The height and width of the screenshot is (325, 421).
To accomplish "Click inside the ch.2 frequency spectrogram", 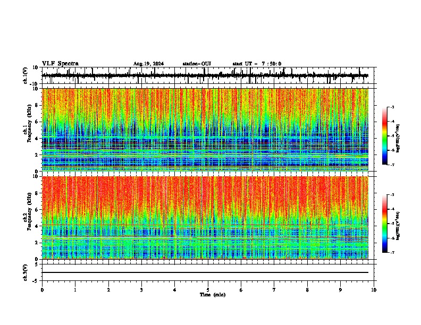I will (x=205, y=218).
